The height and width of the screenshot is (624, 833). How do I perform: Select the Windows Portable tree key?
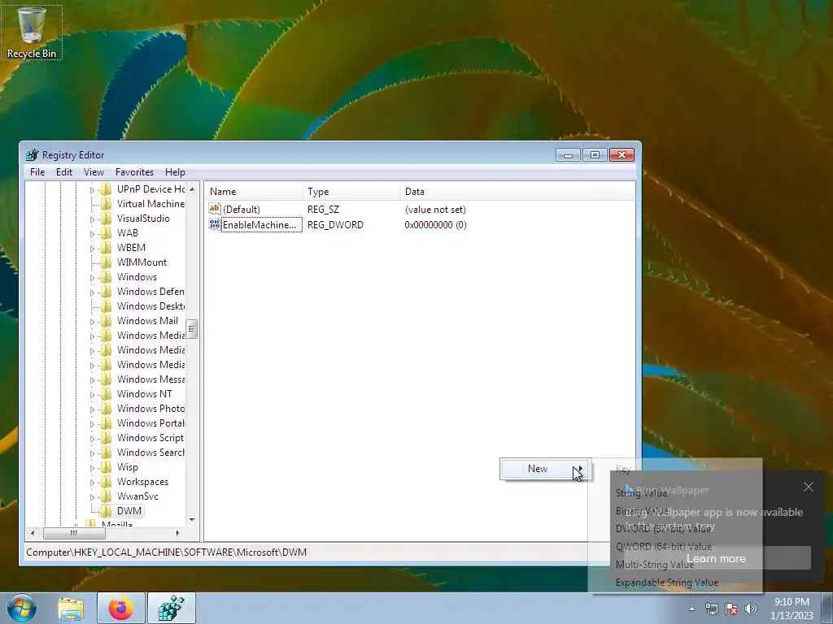pos(150,423)
